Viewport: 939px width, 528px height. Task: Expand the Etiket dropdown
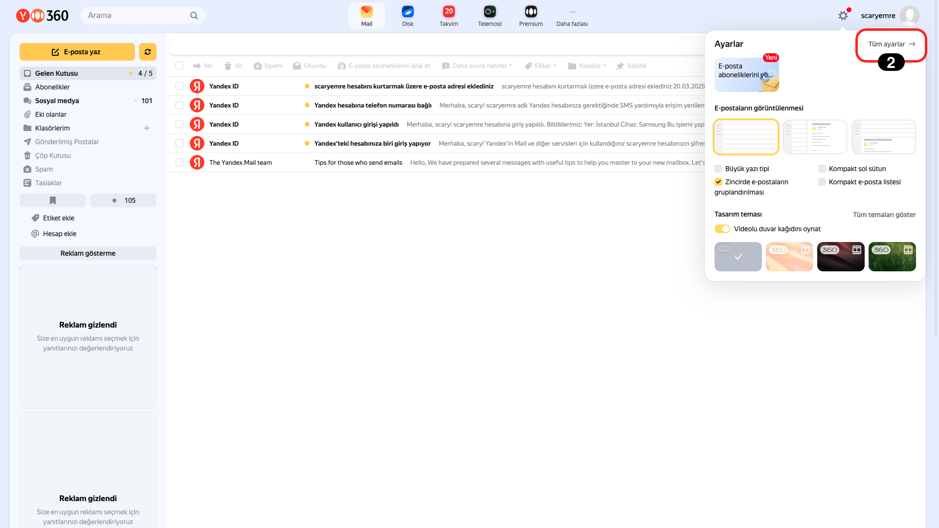click(555, 66)
